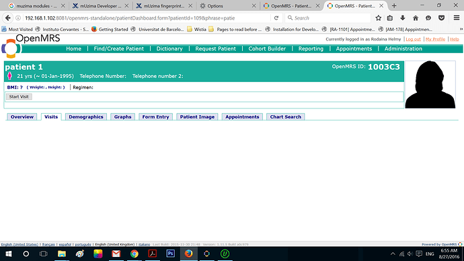
Task: Open the Form Entry tab
Action: (x=155, y=117)
